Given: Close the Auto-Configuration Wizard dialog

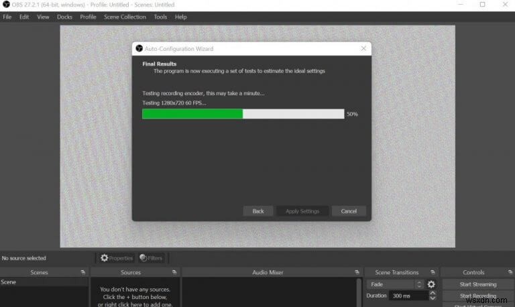Looking at the screenshot, I should pyautogui.click(x=363, y=48).
